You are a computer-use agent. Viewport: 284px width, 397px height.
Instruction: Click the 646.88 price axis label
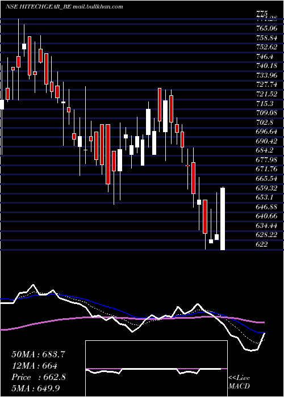[267, 207]
